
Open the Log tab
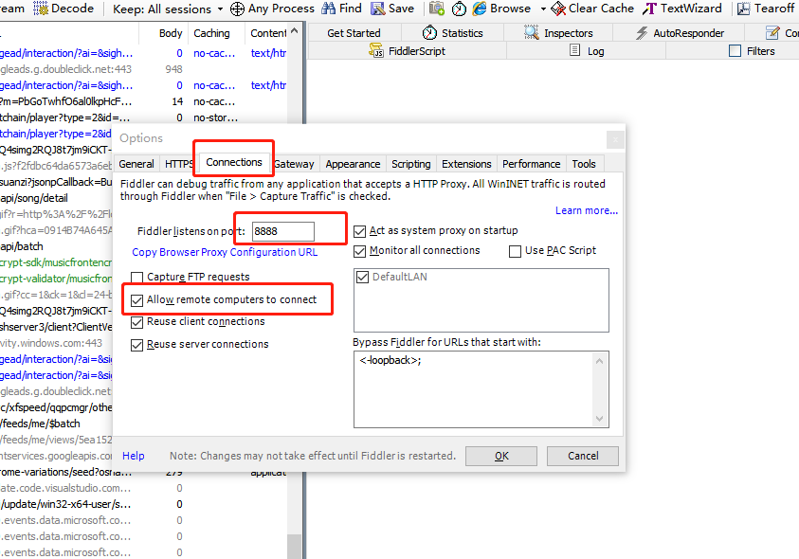coord(587,51)
